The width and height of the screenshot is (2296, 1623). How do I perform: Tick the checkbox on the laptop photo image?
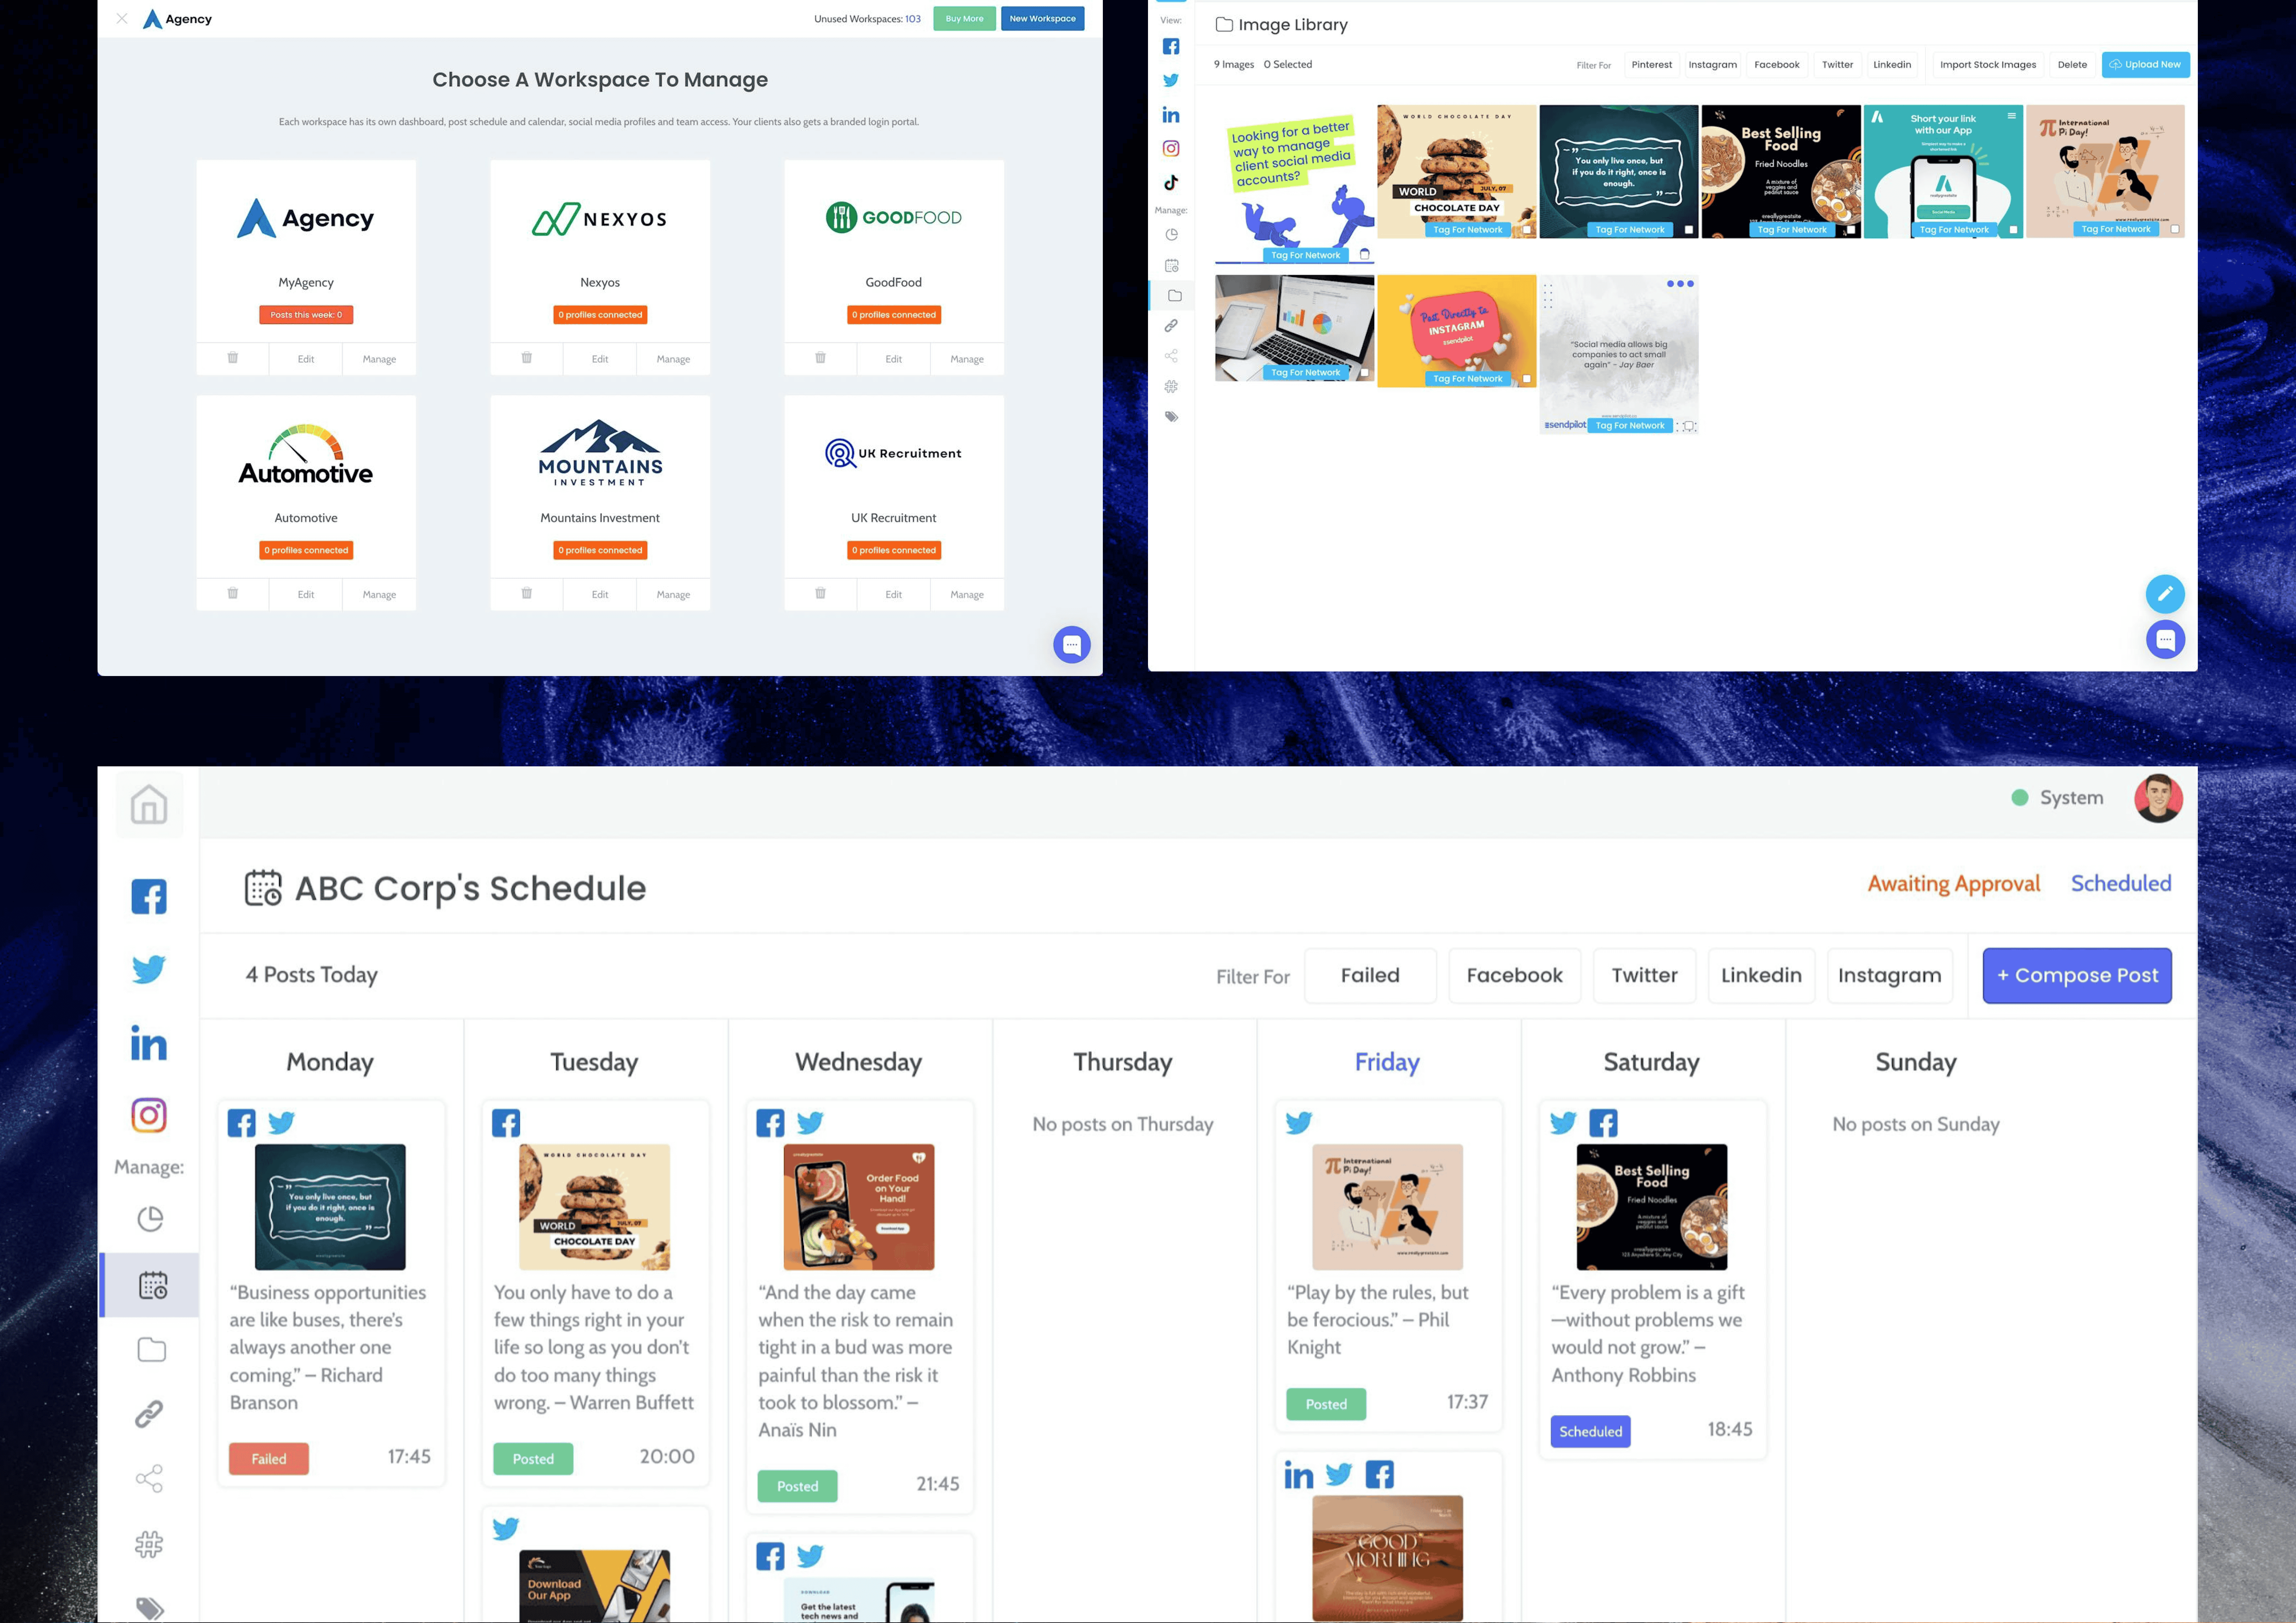(x=1365, y=373)
